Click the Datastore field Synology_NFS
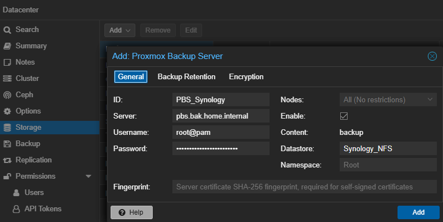The width and height of the screenshot is (443, 222). click(x=388, y=148)
